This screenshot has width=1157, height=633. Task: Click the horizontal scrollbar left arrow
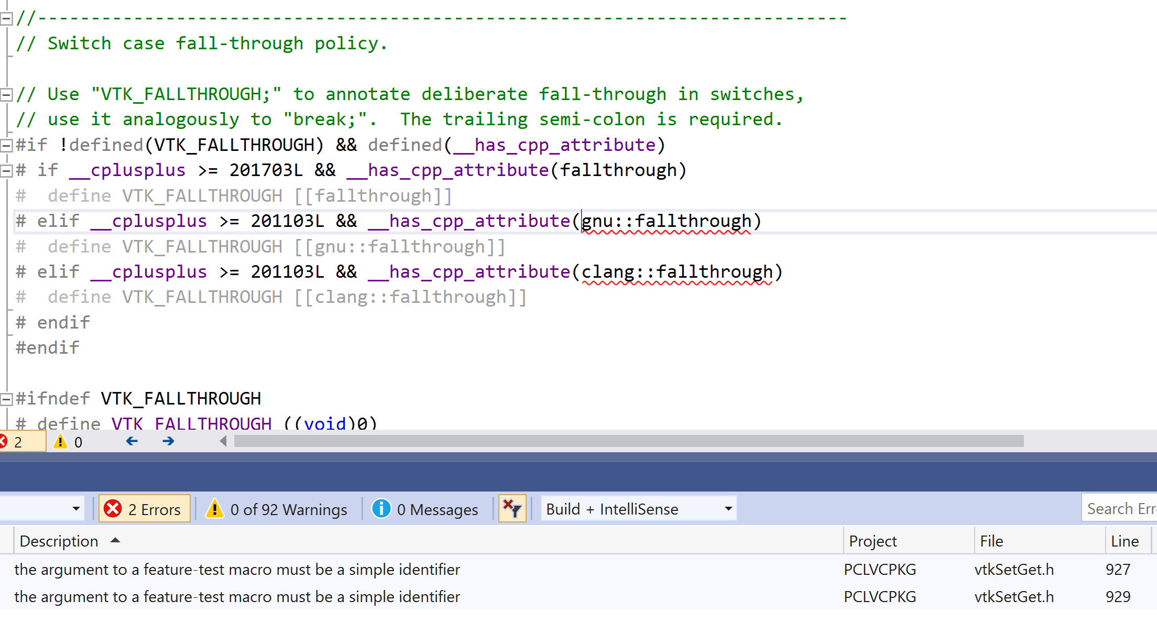[x=224, y=442]
